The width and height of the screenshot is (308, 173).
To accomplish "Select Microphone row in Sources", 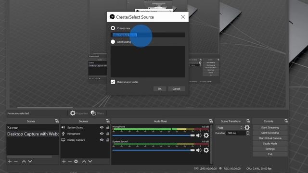I will click(85, 134).
